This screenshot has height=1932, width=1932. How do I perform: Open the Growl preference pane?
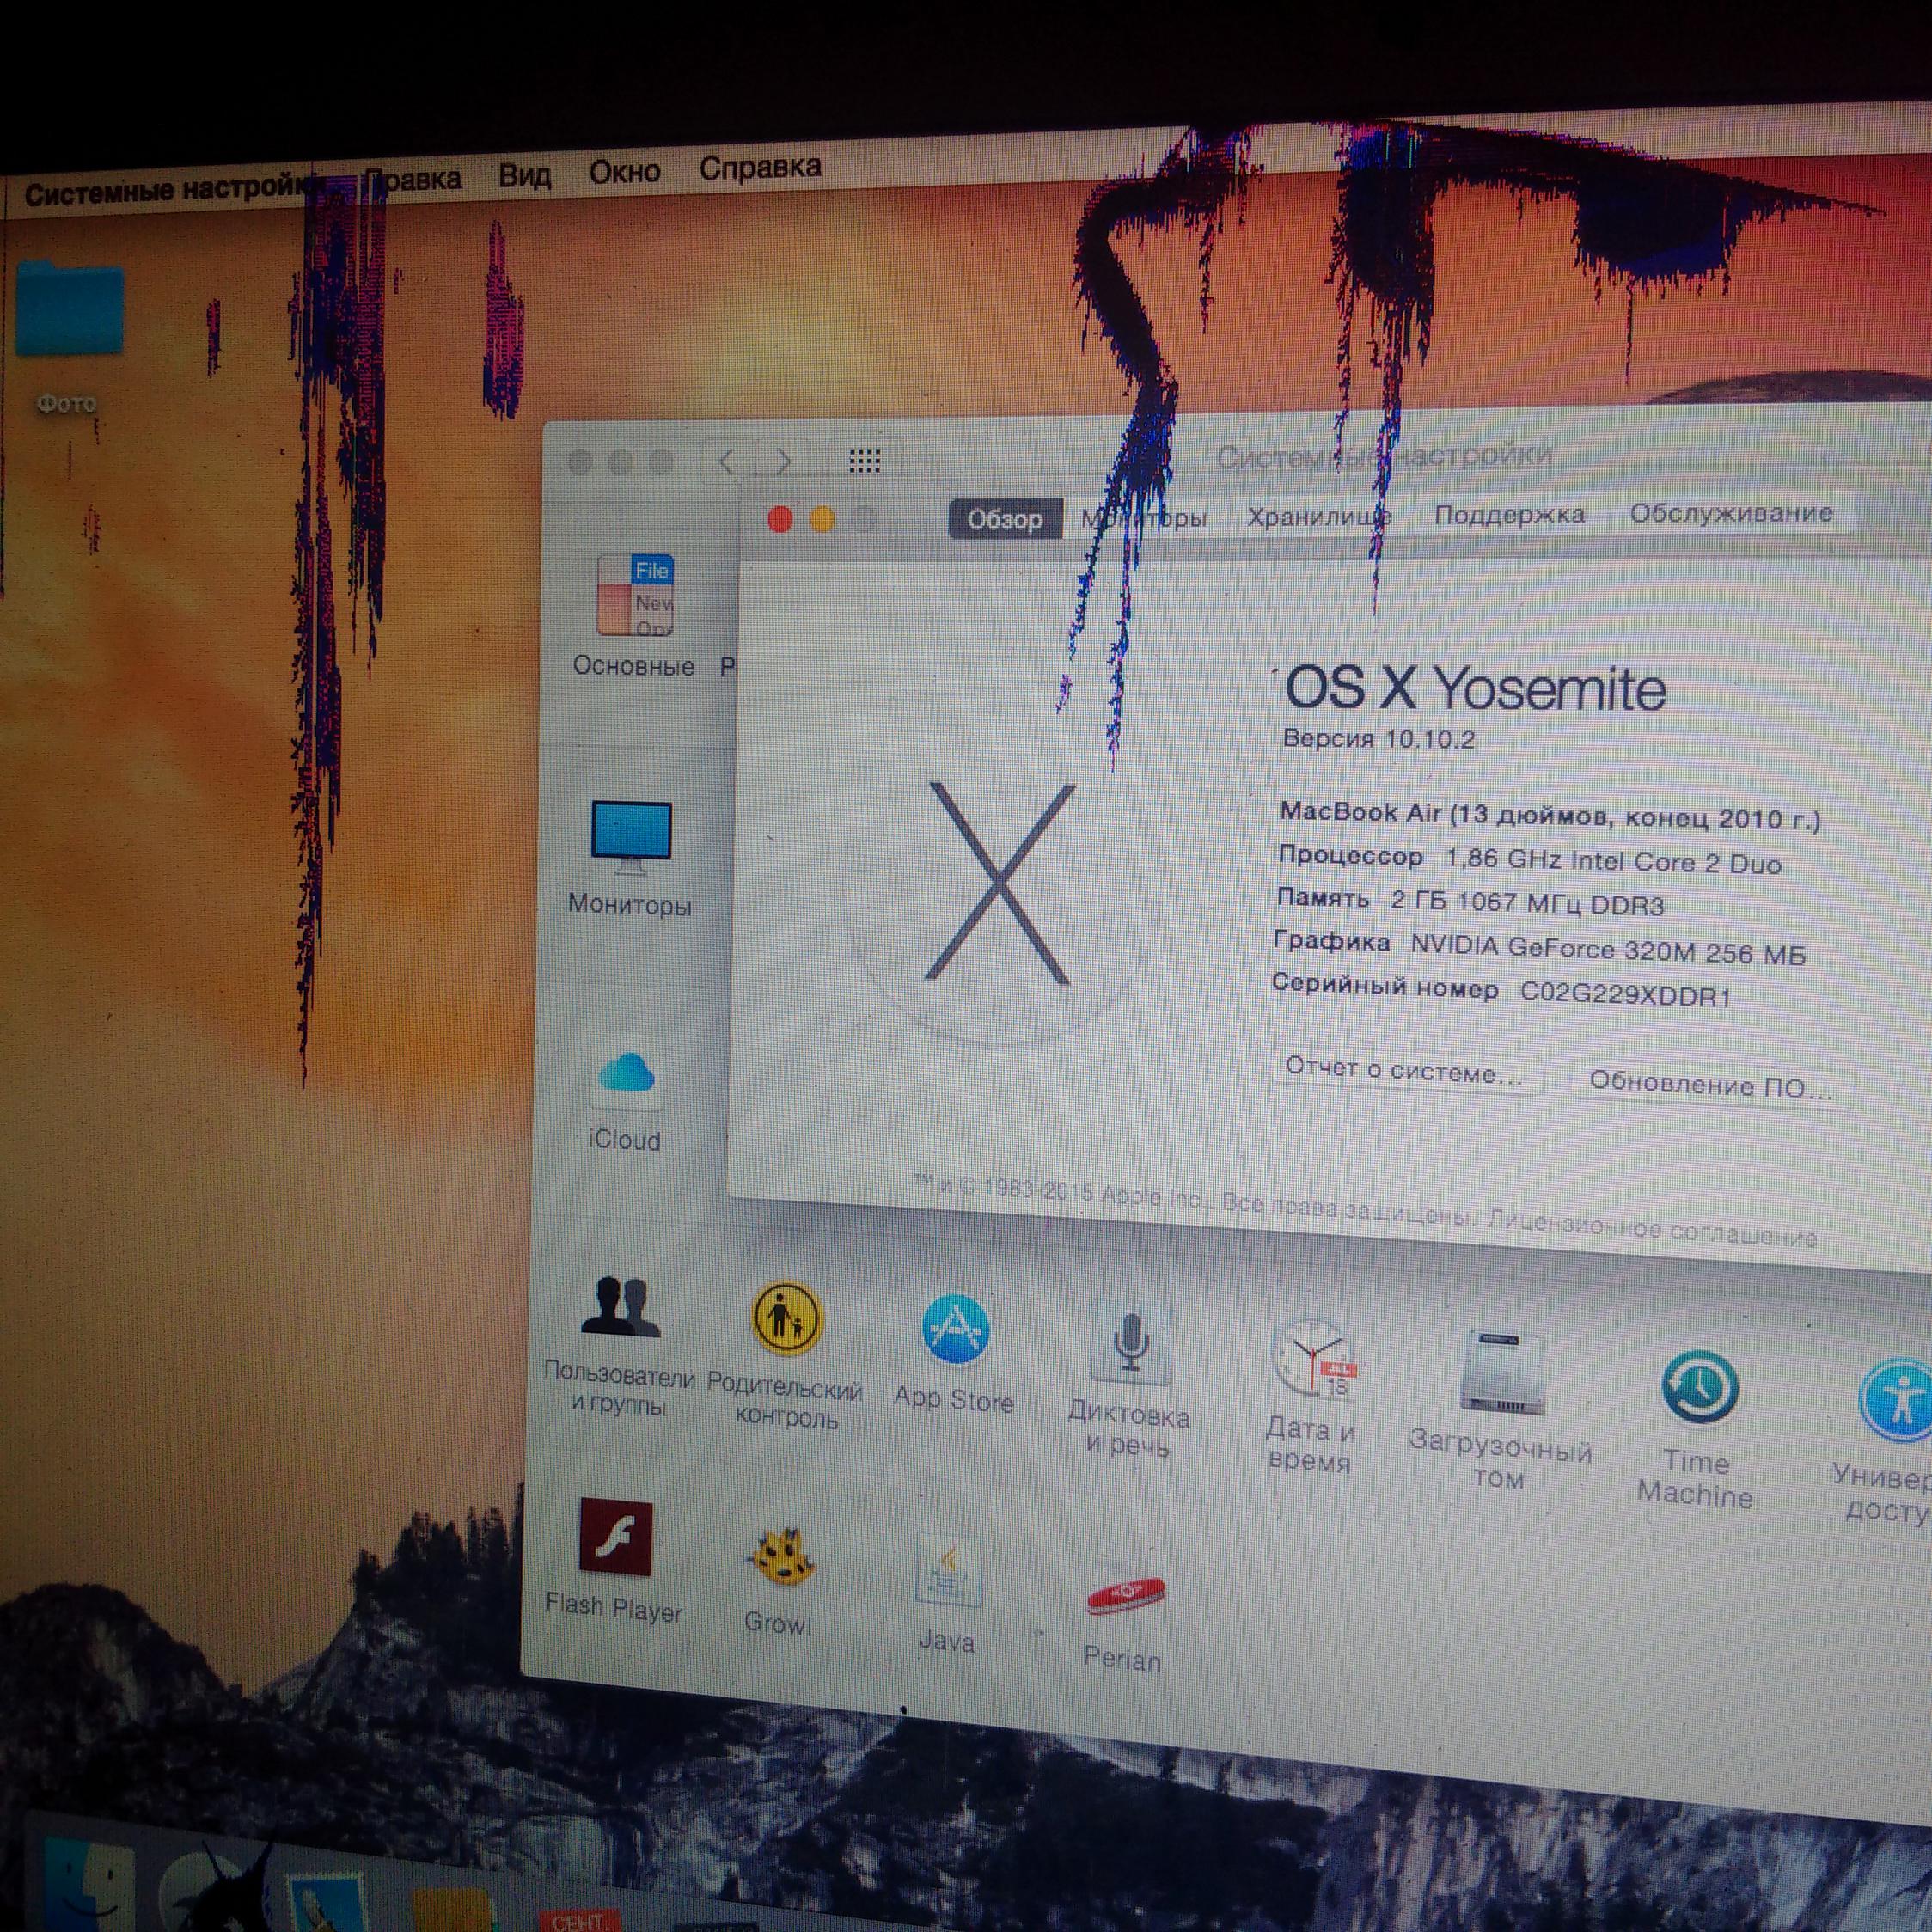click(x=780, y=1557)
